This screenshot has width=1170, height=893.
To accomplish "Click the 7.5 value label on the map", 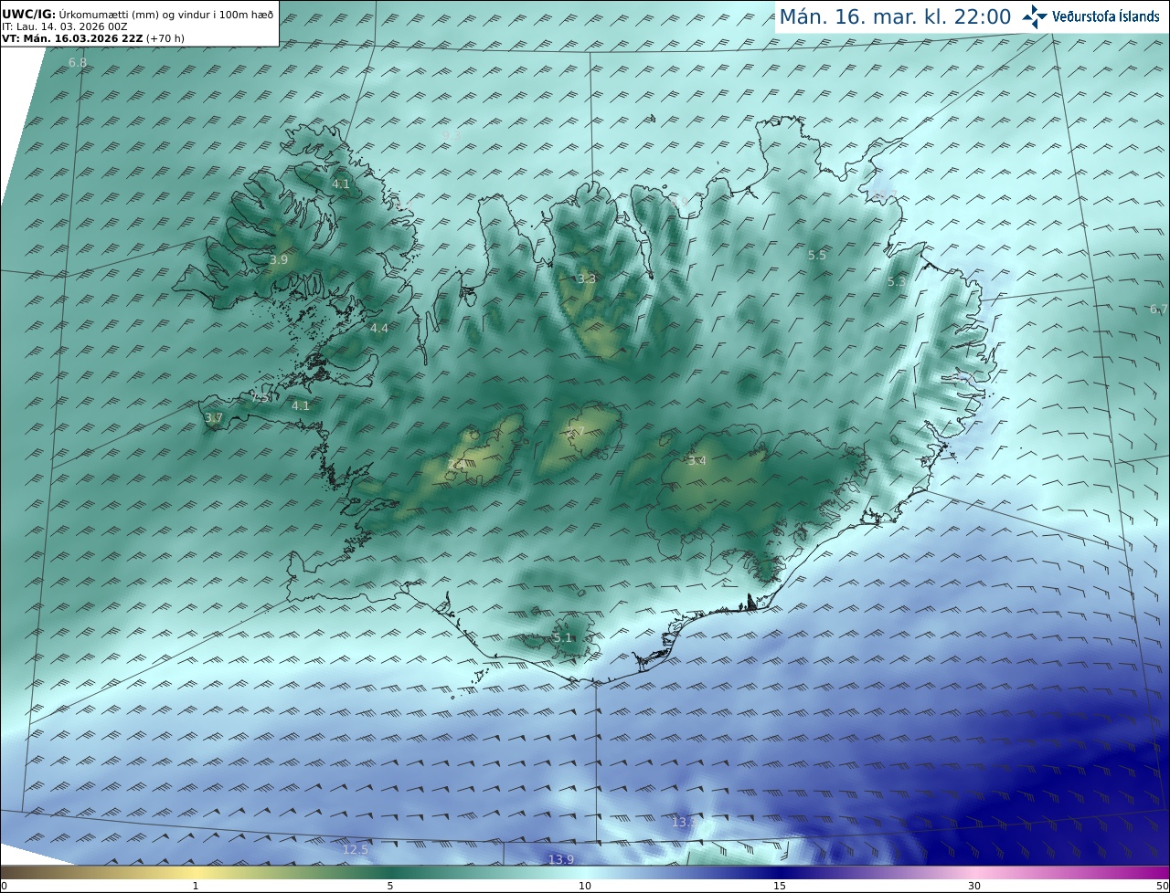I will tap(261, 398).
